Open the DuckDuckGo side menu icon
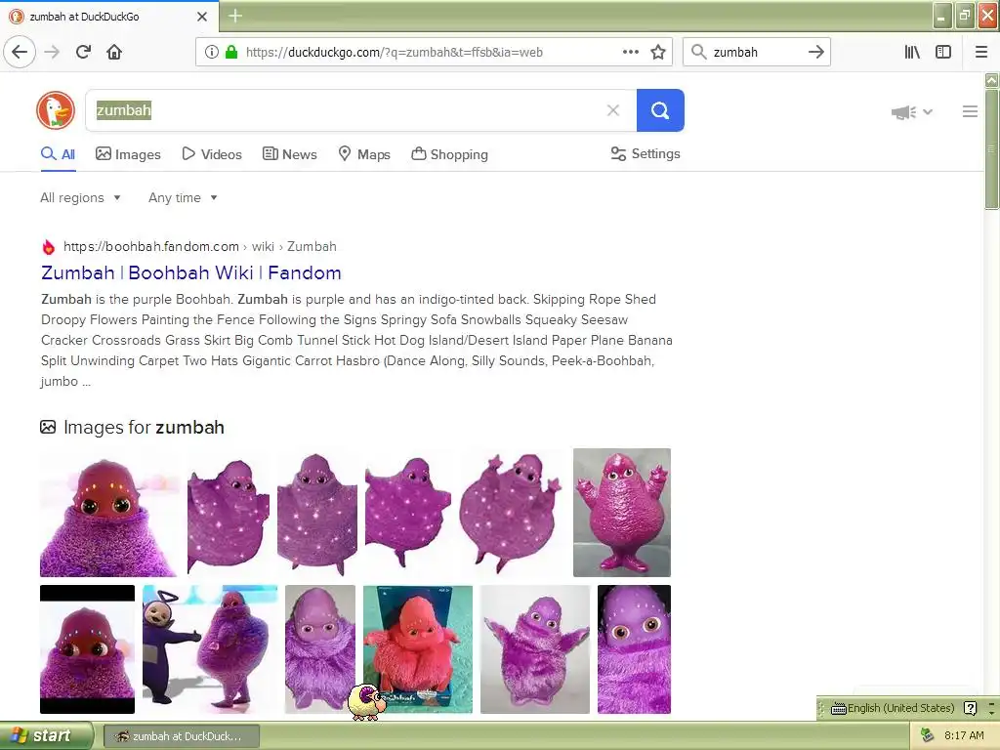 coord(970,111)
